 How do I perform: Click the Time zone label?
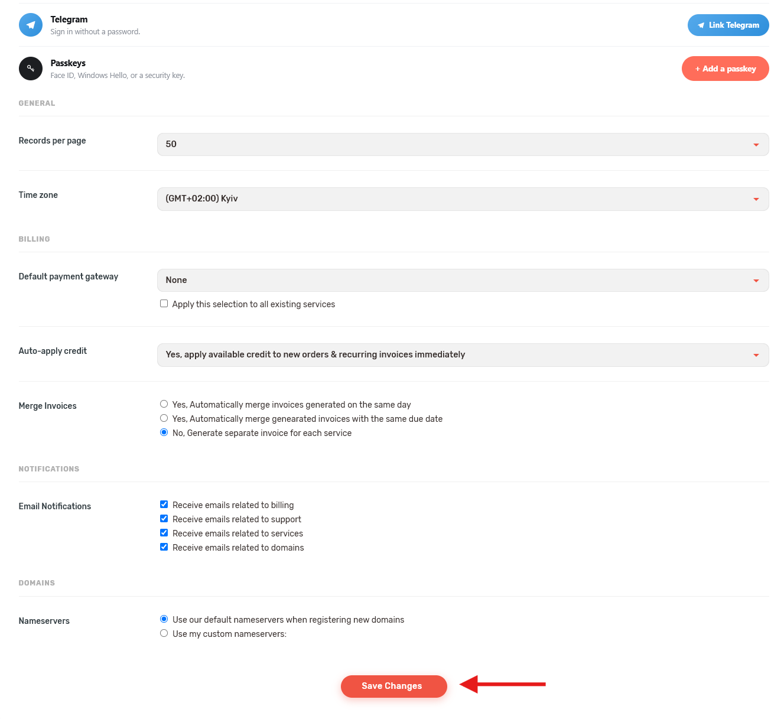38,195
